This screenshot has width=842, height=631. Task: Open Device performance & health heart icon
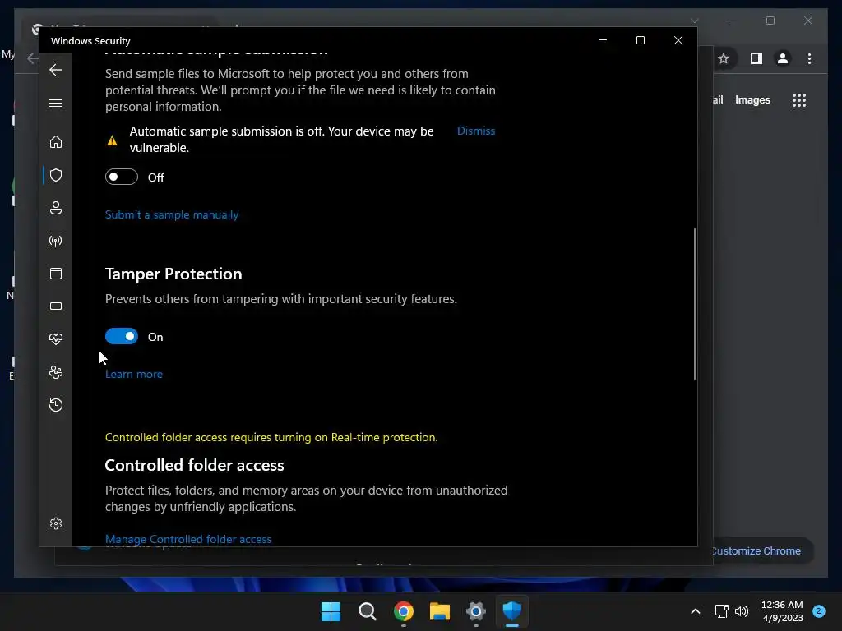click(56, 339)
